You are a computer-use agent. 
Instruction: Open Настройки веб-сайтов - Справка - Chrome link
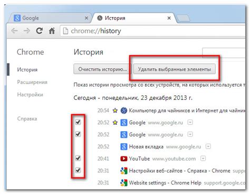click(179, 171)
